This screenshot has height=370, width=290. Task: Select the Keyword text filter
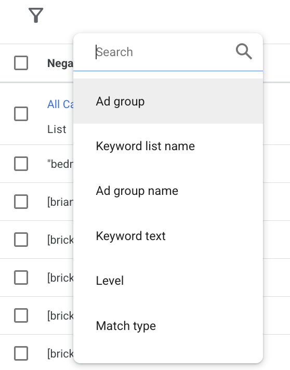168,236
